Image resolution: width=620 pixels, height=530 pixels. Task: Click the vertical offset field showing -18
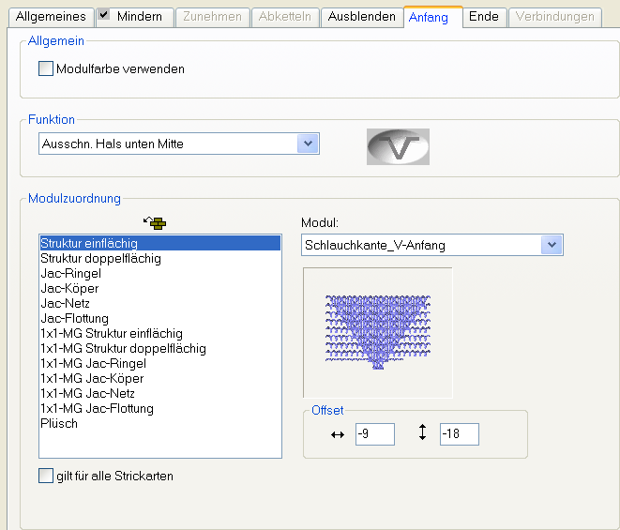459,434
